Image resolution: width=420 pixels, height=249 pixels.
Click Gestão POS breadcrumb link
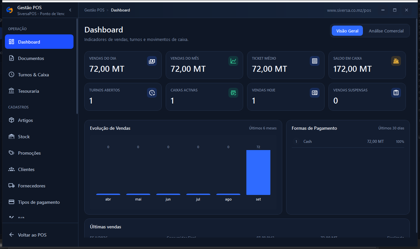pyautogui.click(x=94, y=10)
